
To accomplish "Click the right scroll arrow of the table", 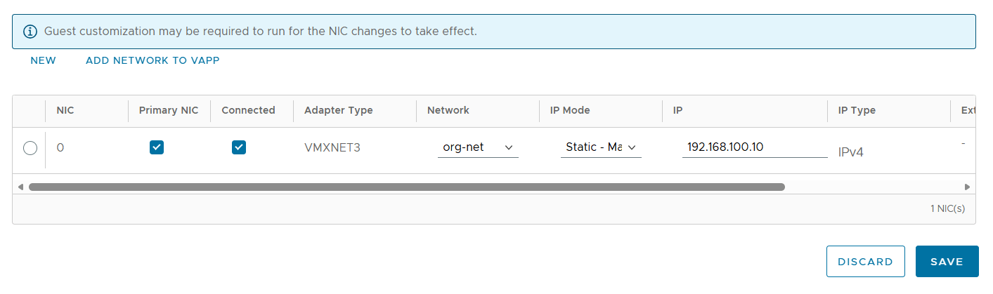I will click(968, 187).
